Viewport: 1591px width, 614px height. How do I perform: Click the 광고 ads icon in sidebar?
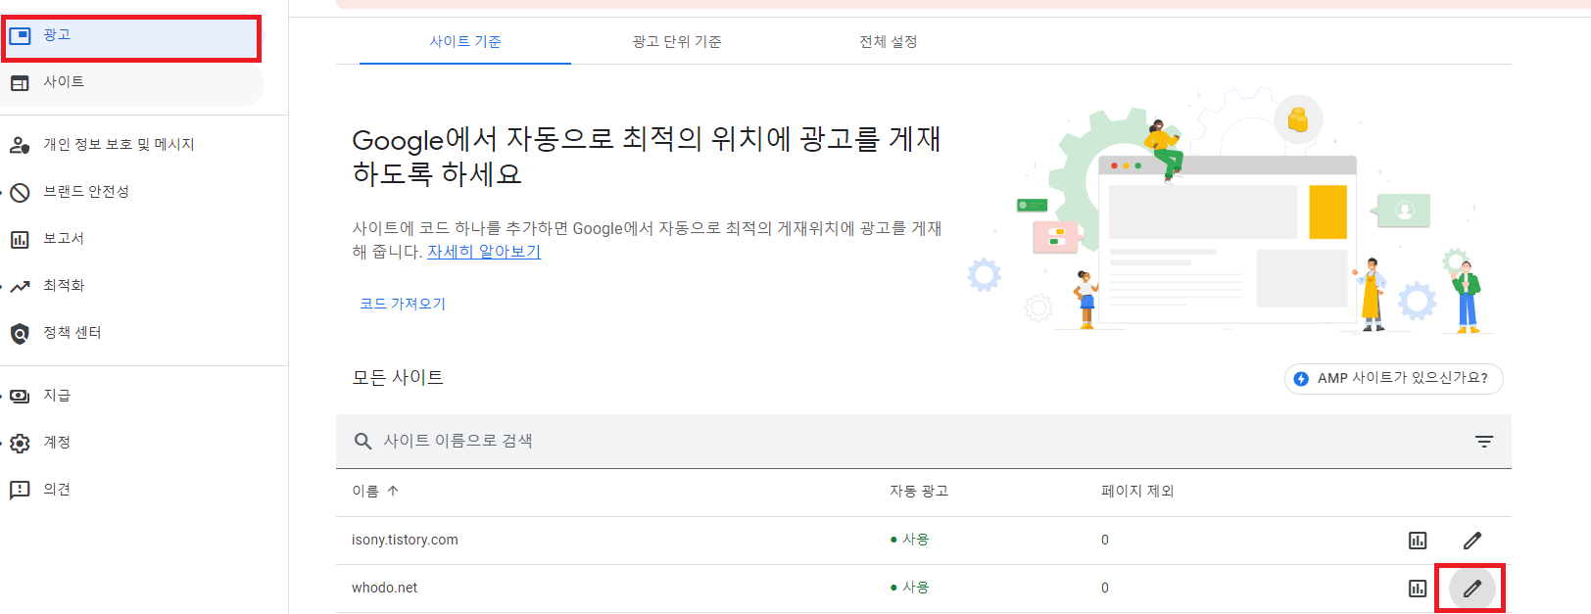pyautogui.click(x=20, y=36)
